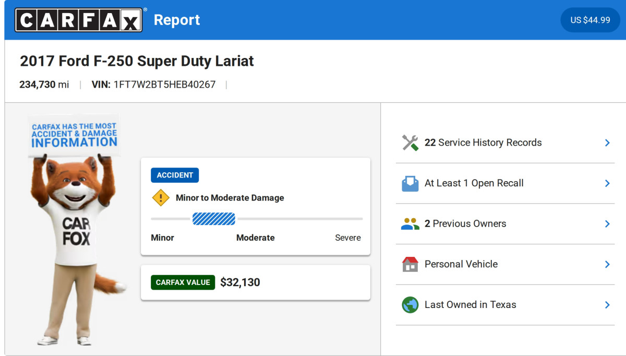626x356 pixels.
Task: Click the Personal Vehicle house icon
Action: coord(410,264)
